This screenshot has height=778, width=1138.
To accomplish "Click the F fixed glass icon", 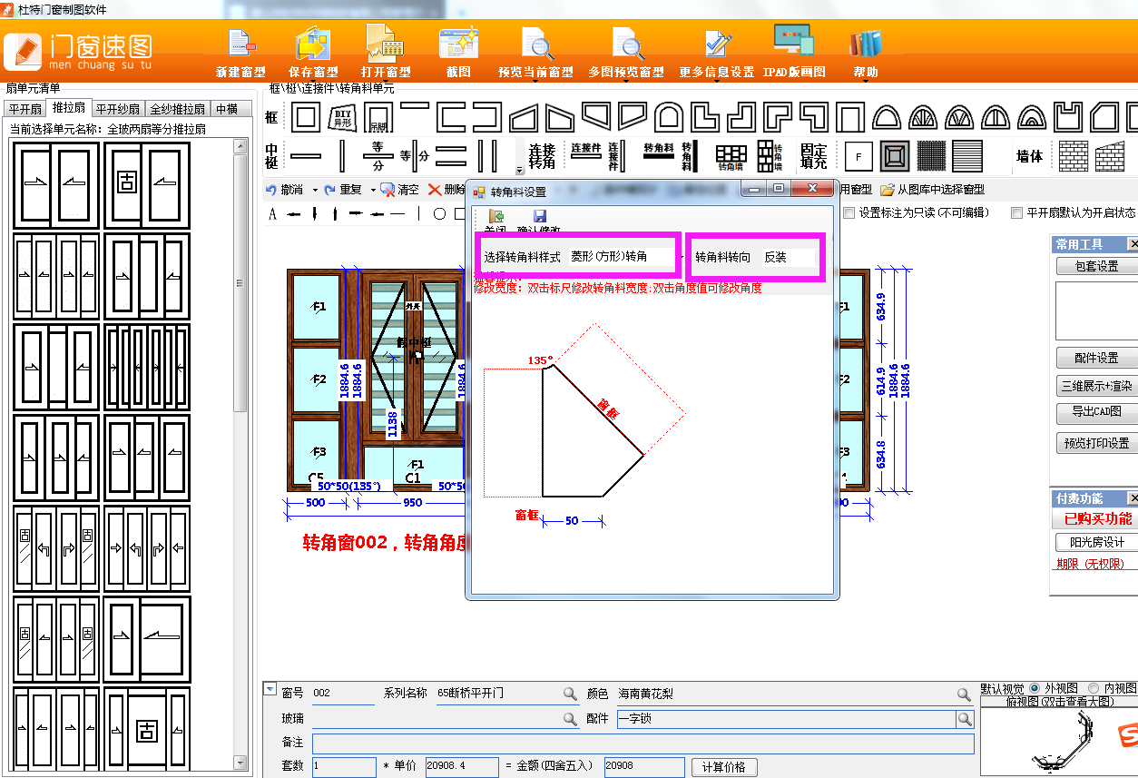I will coord(858,156).
